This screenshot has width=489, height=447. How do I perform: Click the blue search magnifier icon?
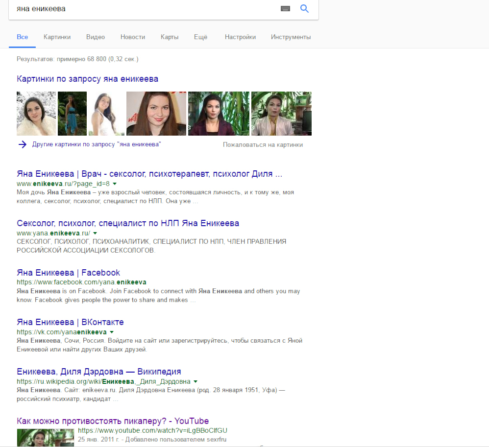304,9
